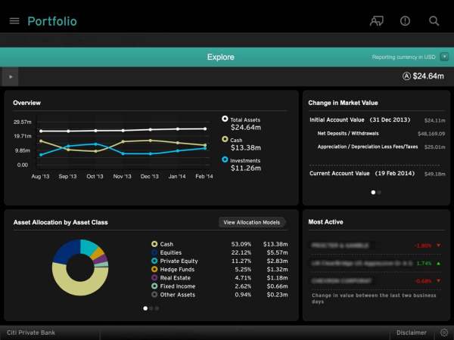454x340 pixels.
Task: Click View Allocation Models button
Action: click(x=252, y=222)
